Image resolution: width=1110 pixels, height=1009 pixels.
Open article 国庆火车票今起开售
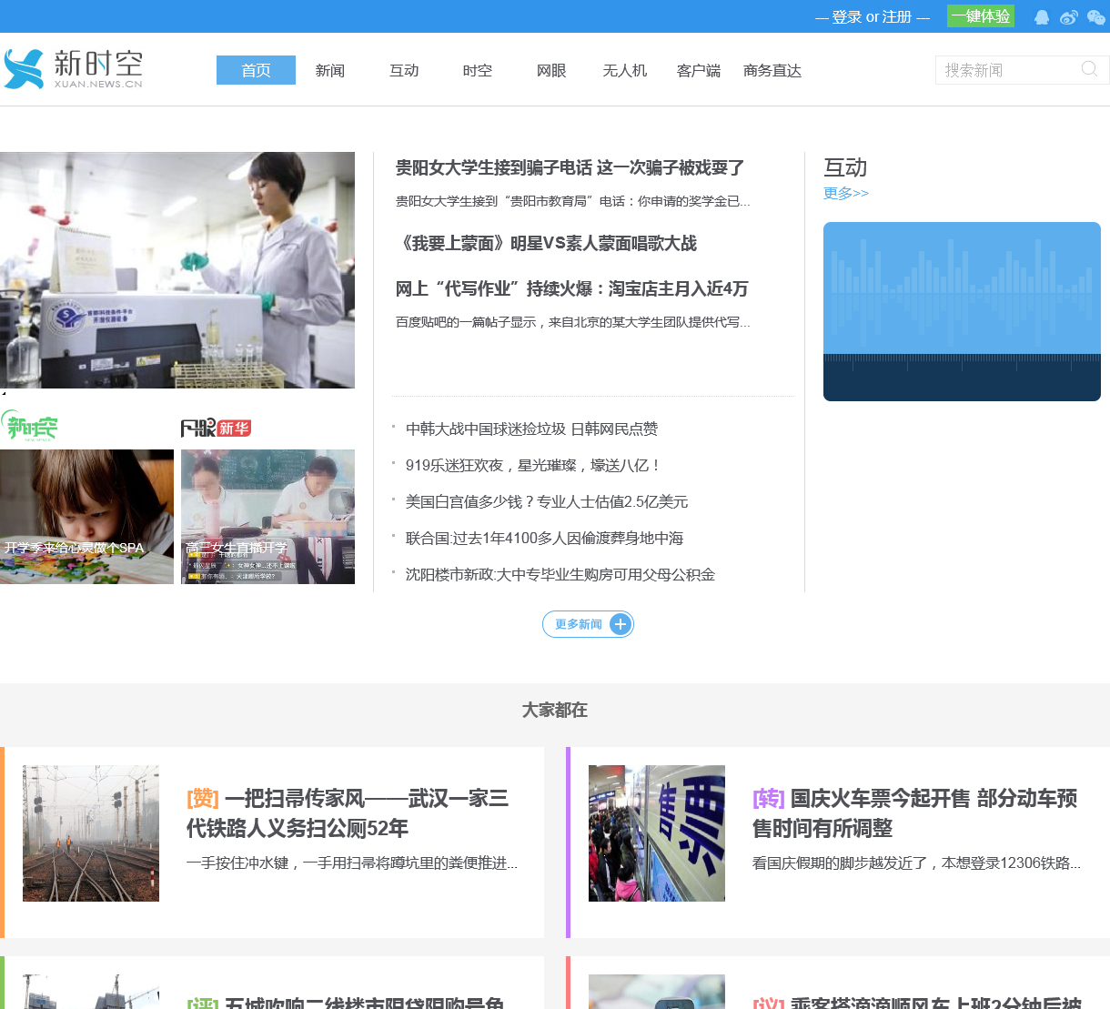(914, 813)
